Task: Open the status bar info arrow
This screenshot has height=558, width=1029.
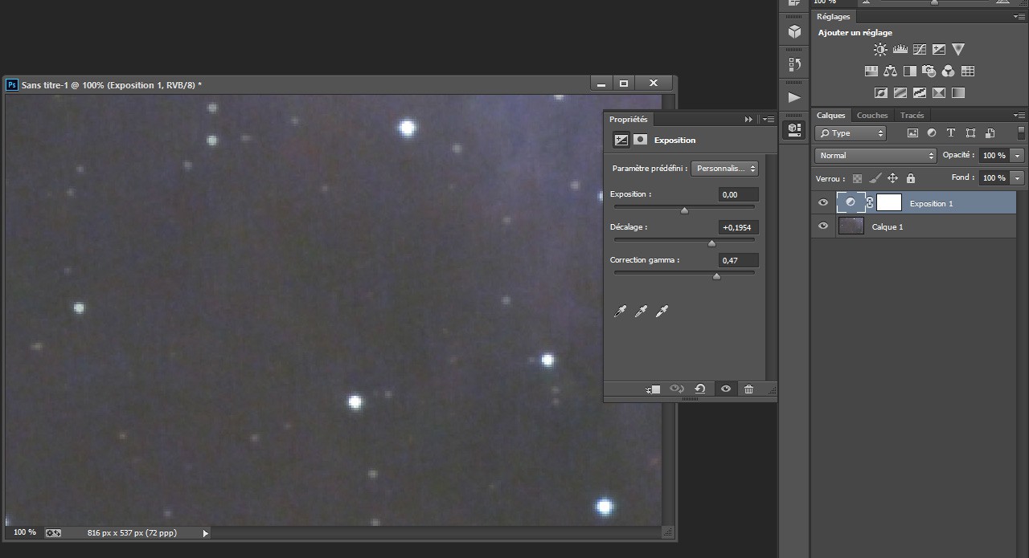Action: [x=205, y=532]
